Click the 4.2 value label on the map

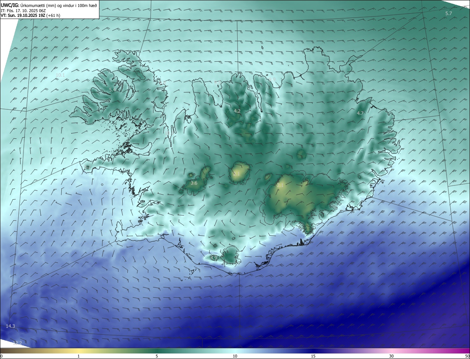coord(237,111)
